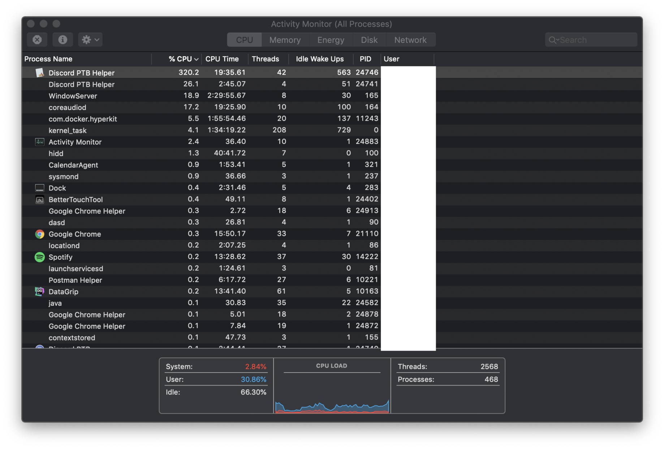Sort by the CPU Time column header

[x=225, y=59]
